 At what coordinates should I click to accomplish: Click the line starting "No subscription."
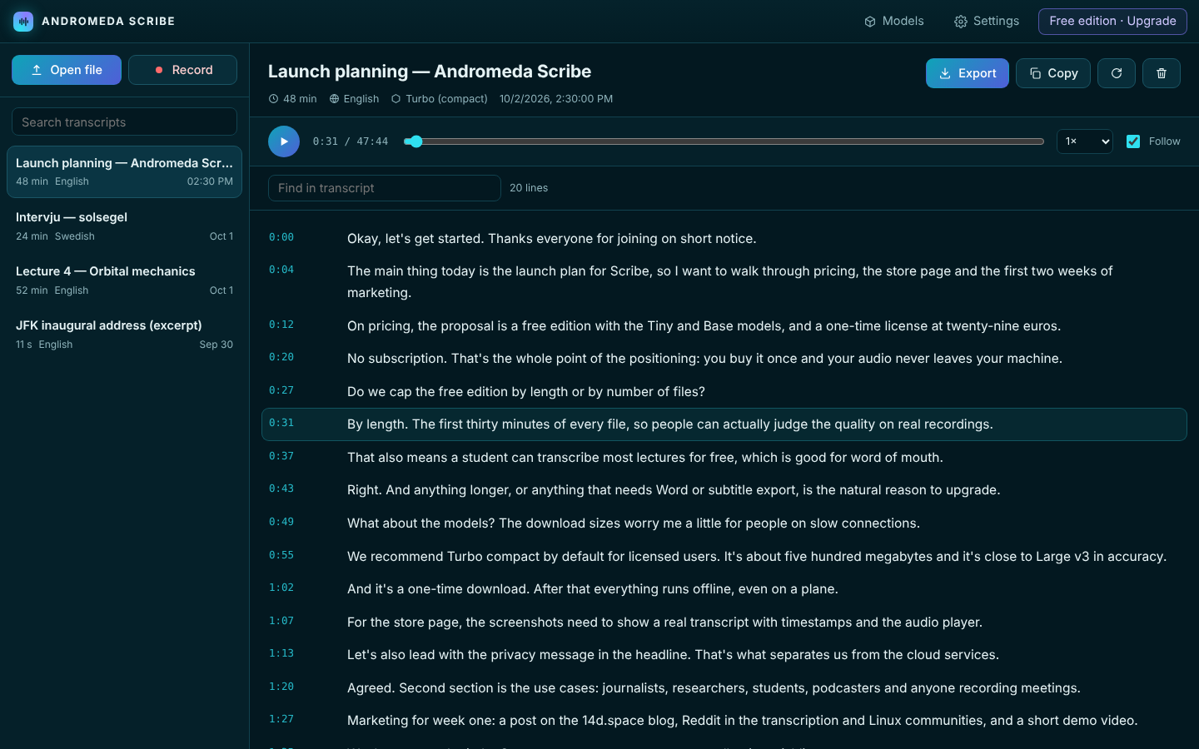click(704, 359)
